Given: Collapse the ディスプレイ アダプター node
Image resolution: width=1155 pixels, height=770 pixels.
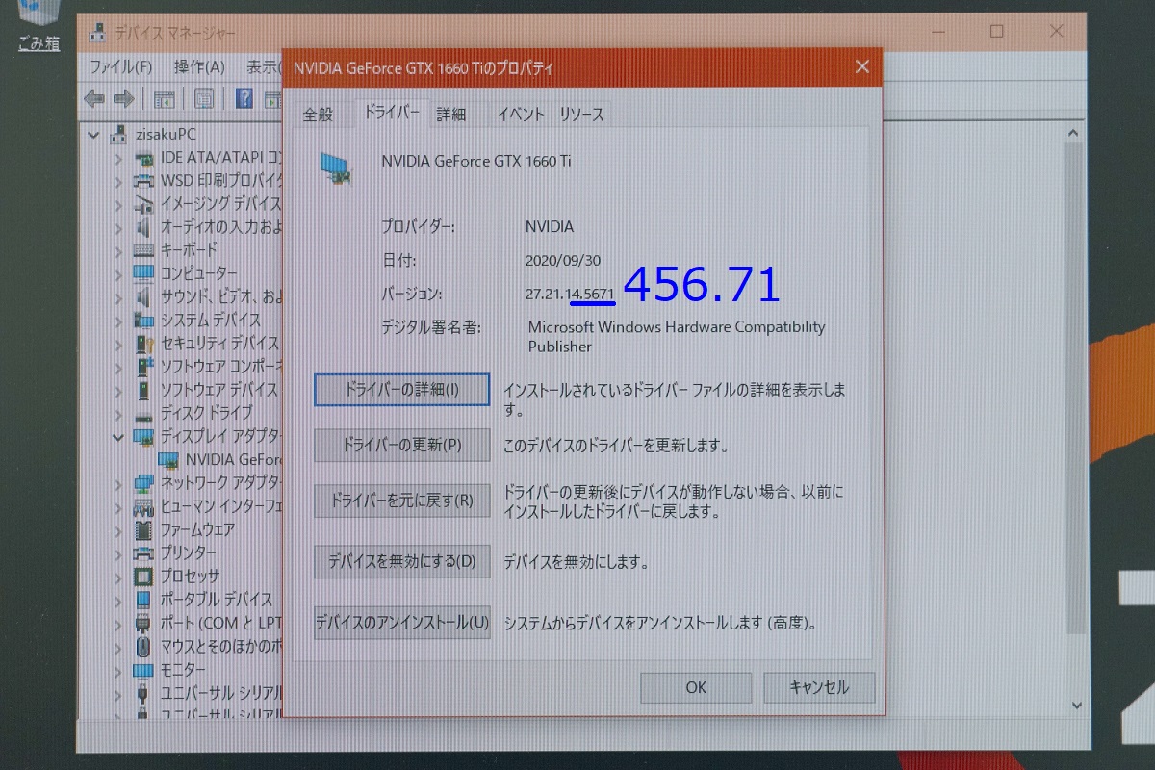Looking at the screenshot, I should pyautogui.click(x=118, y=436).
